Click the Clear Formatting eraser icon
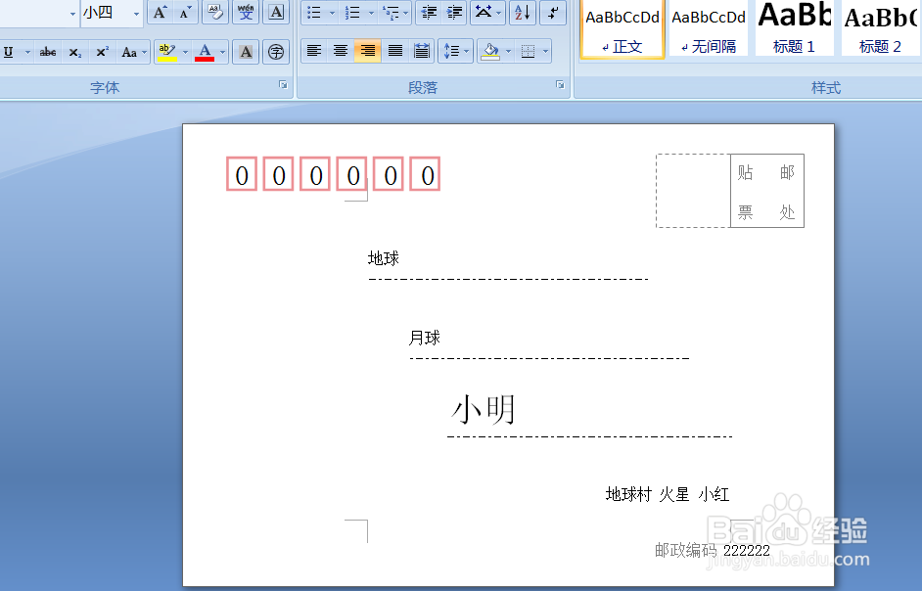Image resolution: width=922 pixels, height=591 pixels. point(215,13)
